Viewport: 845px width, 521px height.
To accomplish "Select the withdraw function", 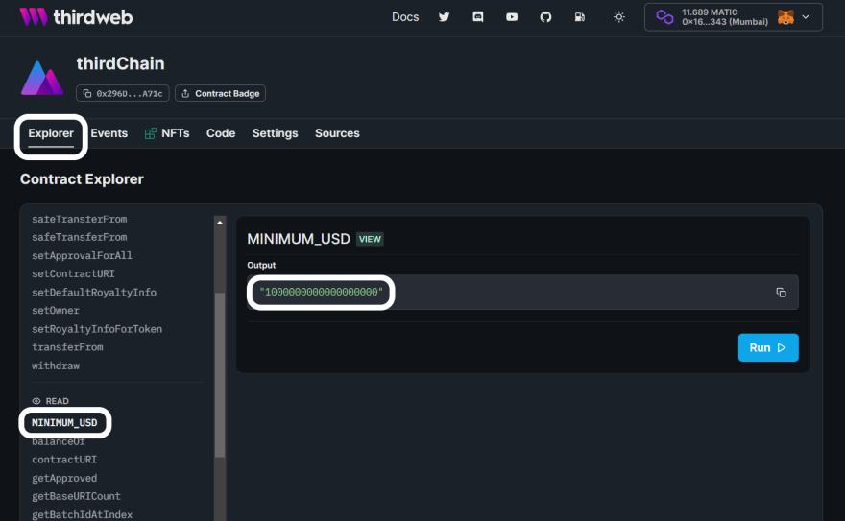I will click(56, 366).
